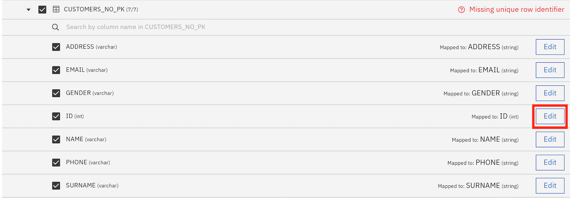Uncheck the CUSTOMERS_NO_PK table checkbox
This screenshot has width=570, height=198.
[42, 9]
